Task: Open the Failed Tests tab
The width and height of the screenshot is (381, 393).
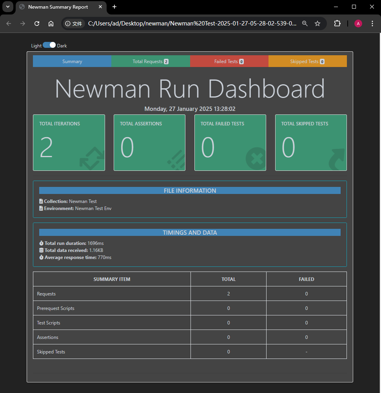Action: point(229,62)
